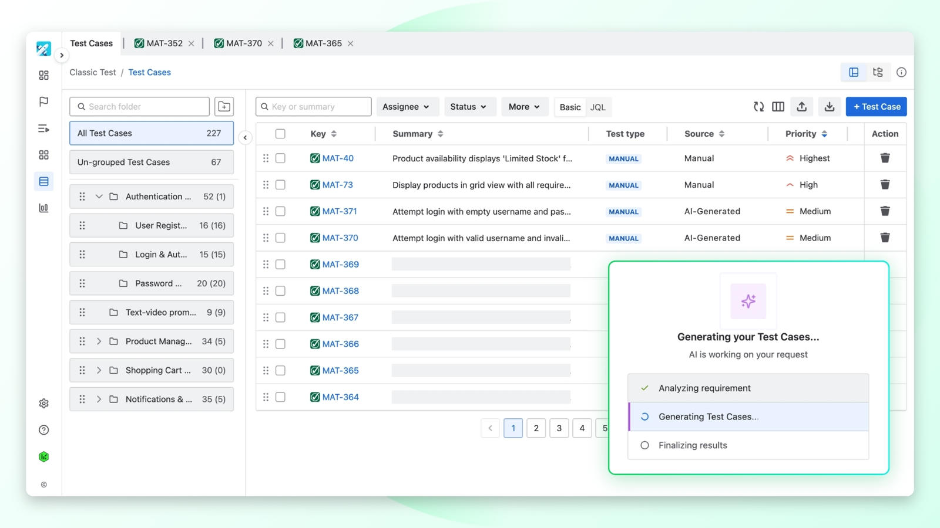The height and width of the screenshot is (528, 940).
Task: Open help question mark in sidebar
Action: [x=43, y=430]
